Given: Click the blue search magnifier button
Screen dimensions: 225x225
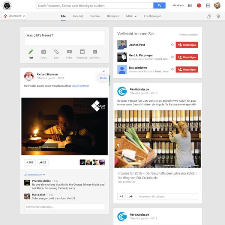Looking at the screenshot, I should click(x=159, y=6).
